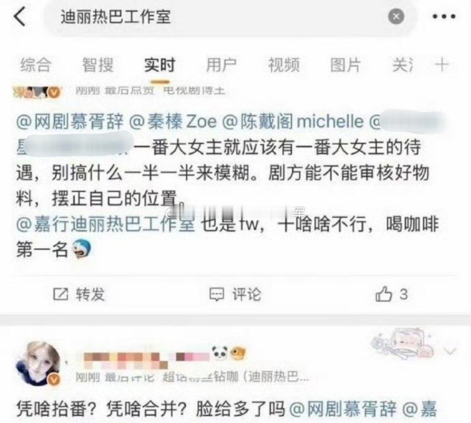Open the second poster's avatar

[38, 363]
